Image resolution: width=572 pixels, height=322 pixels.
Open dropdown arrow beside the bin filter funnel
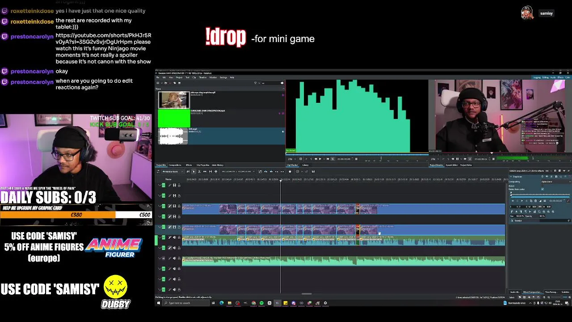click(259, 83)
